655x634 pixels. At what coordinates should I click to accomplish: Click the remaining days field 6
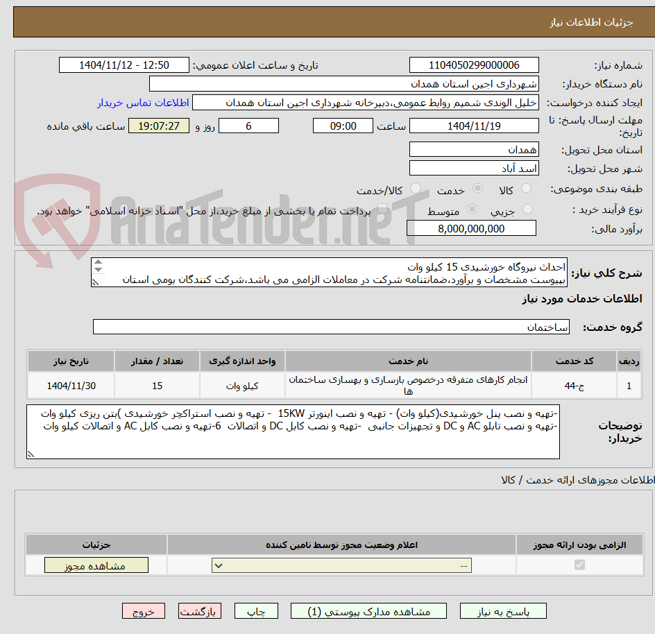click(x=248, y=126)
